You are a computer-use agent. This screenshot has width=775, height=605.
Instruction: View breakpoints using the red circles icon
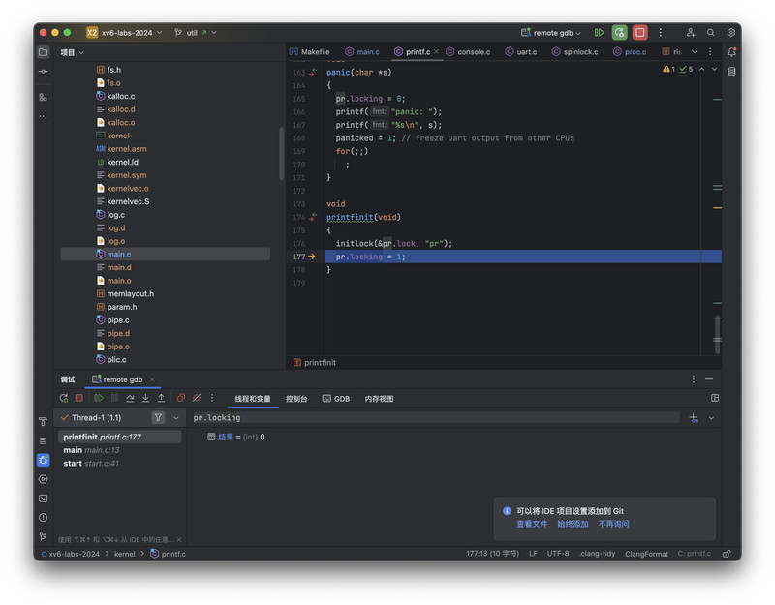(x=181, y=398)
